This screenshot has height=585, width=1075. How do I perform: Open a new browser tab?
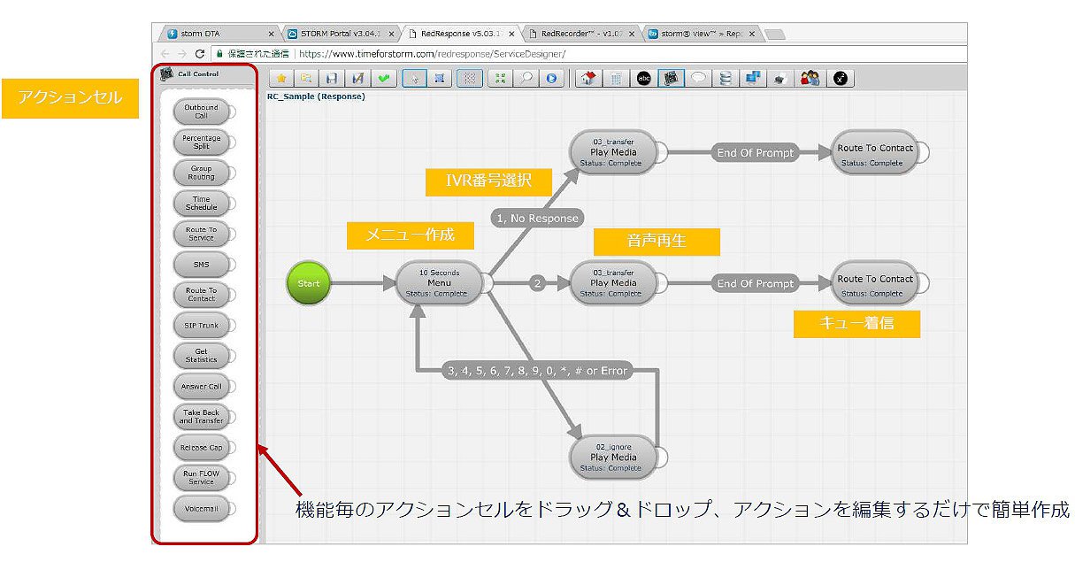point(775,34)
